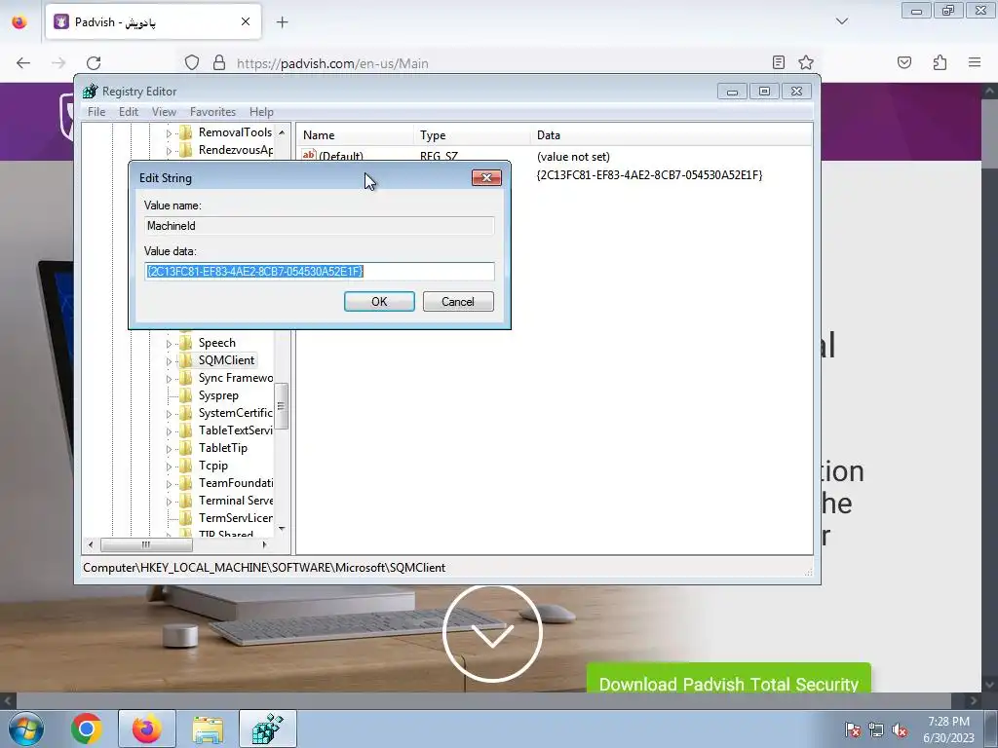Select the Speech folder icon

point(186,343)
